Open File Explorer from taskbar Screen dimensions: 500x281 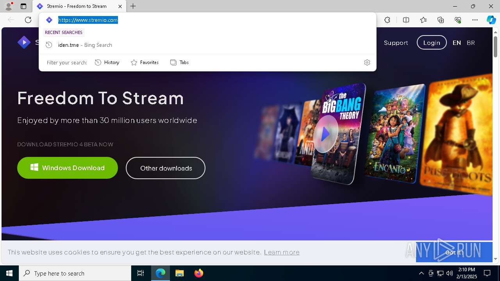point(180,273)
